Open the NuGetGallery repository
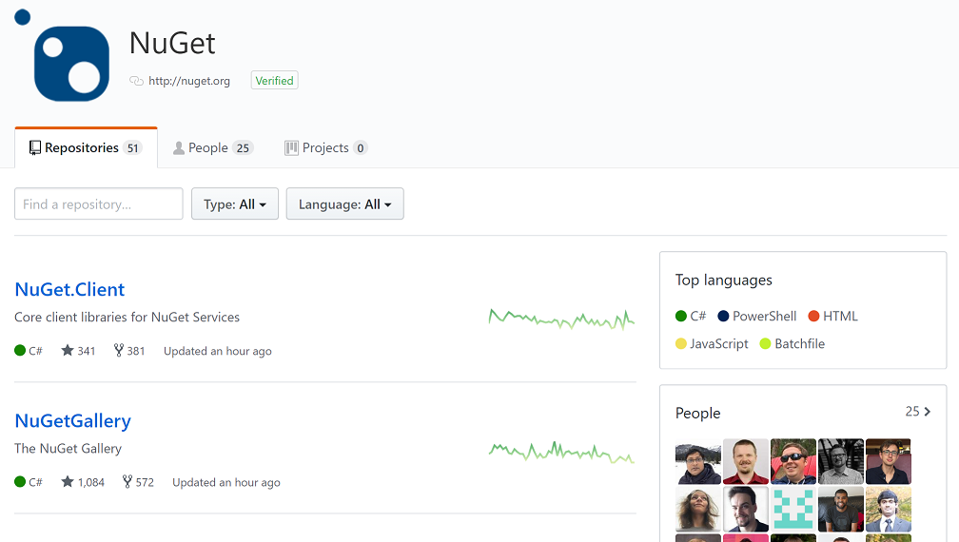The image size is (959, 542). tap(72, 421)
